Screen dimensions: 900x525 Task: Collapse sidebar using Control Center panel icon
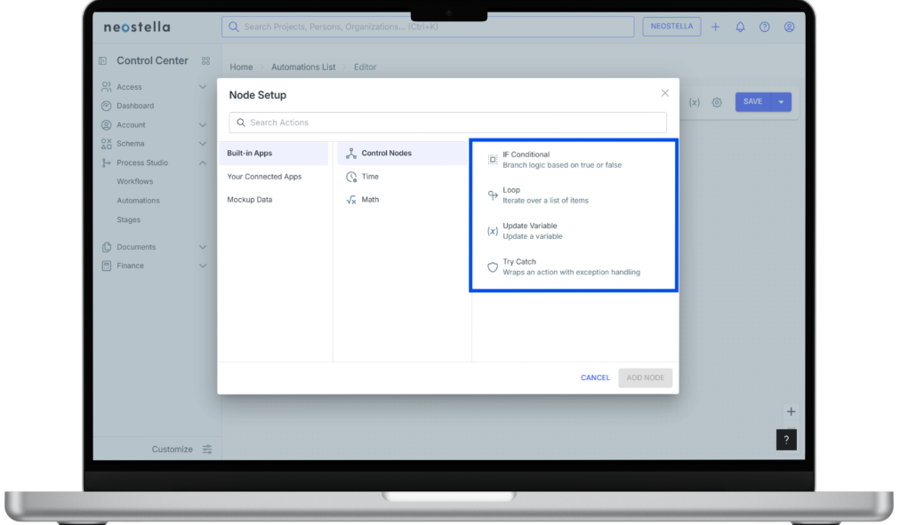(103, 61)
